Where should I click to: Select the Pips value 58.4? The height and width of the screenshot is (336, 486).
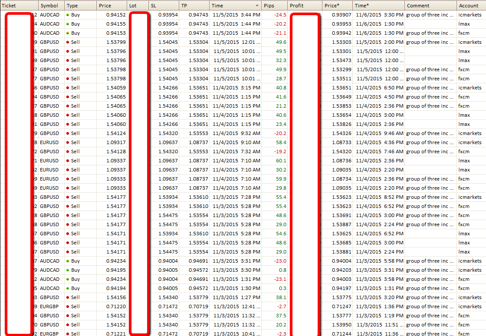(281, 142)
